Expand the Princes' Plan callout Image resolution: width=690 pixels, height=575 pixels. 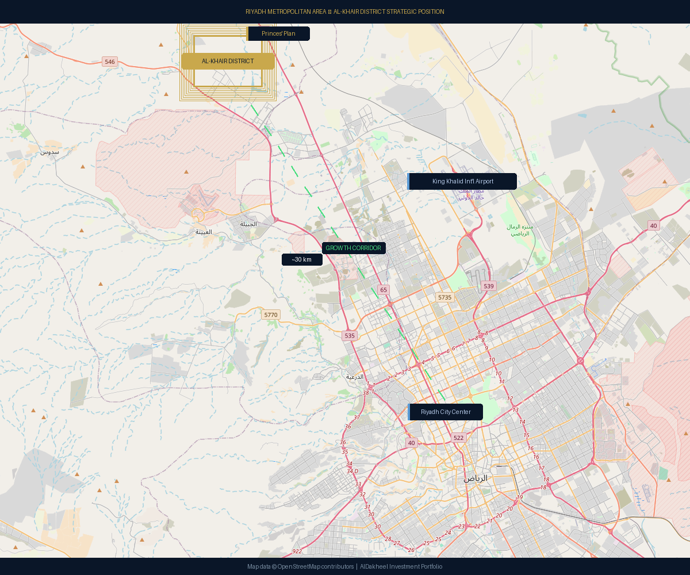coord(278,33)
